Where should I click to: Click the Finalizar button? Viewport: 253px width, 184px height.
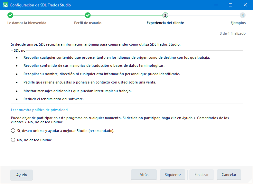(201, 175)
